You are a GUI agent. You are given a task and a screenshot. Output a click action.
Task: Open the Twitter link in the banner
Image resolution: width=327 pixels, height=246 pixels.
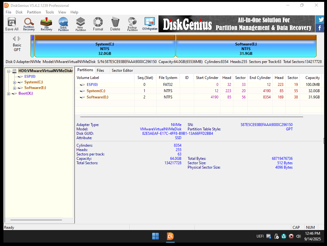(x=321, y=20)
